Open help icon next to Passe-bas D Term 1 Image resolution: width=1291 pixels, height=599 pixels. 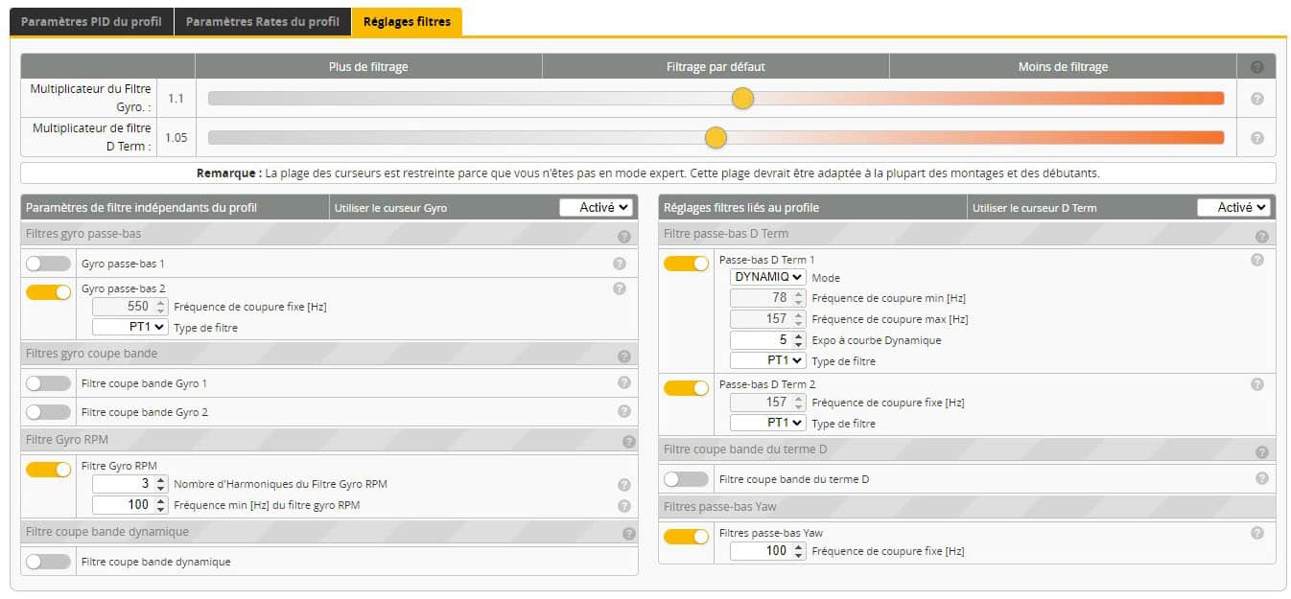click(x=1256, y=260)
